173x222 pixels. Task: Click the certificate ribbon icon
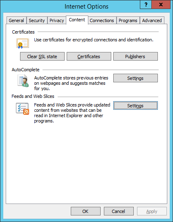tap(22, 43)
